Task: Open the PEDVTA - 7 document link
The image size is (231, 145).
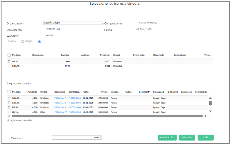Action: (x=60, y=98)
